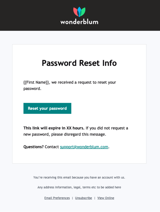Open the support@wonderblum.com email link
Screen dimensions: 160x212
[84, 147]
